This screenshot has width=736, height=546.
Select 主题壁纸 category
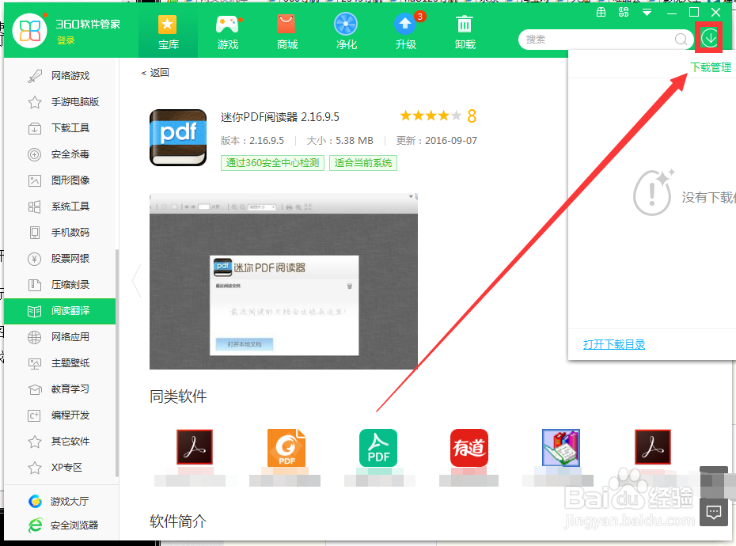(59, 363)
